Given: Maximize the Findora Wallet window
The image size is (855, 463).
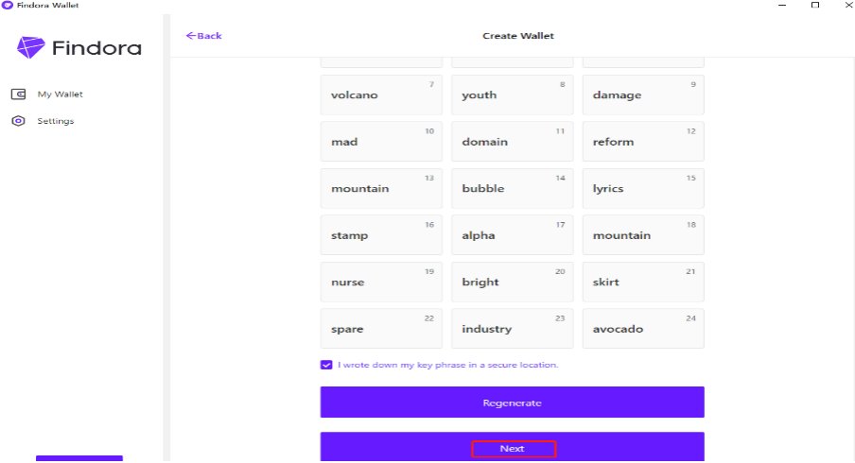Looking at the screenshot, I should click(x=815, y=5).
